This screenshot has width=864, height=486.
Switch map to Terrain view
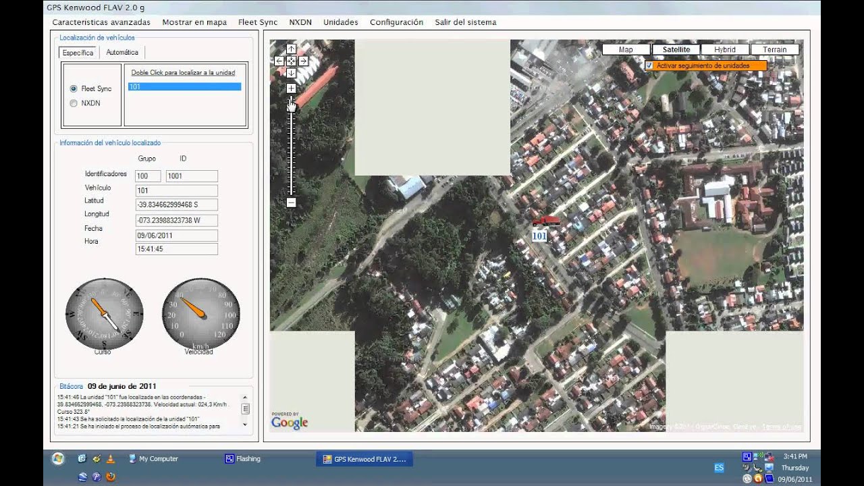tap(775, 49)
